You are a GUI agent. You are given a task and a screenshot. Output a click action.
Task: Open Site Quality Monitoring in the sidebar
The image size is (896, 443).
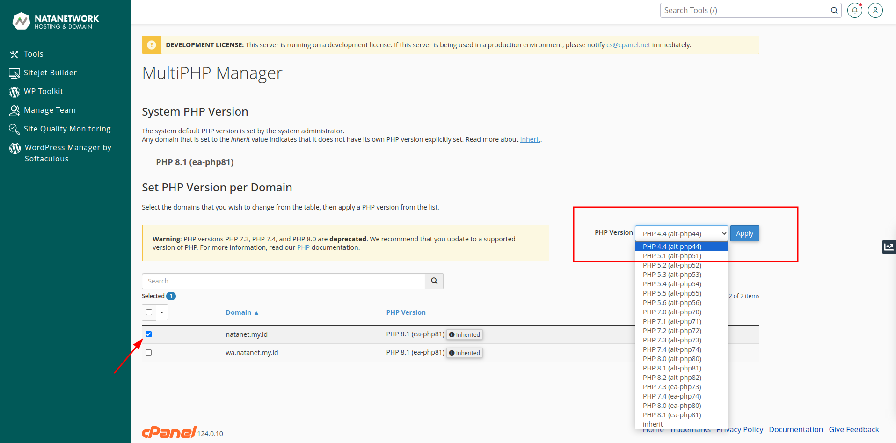point(60,129)
